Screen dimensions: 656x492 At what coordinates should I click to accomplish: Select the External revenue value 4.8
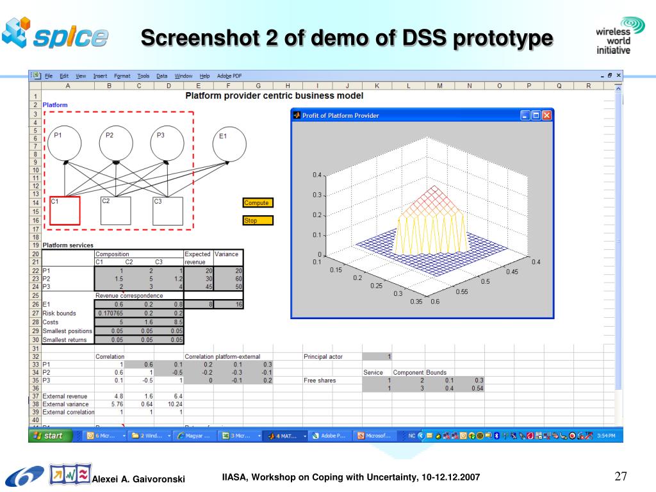(110, 396)
